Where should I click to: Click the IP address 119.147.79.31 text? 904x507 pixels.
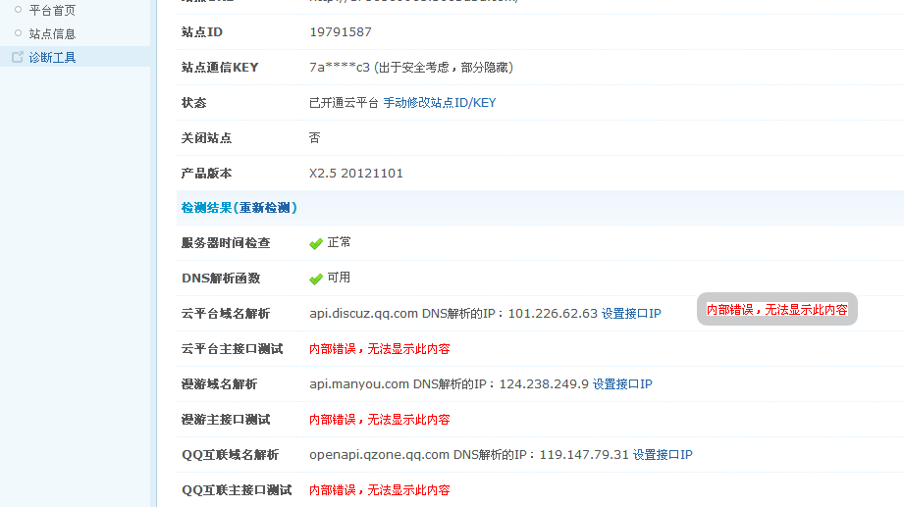coord(584,455)
